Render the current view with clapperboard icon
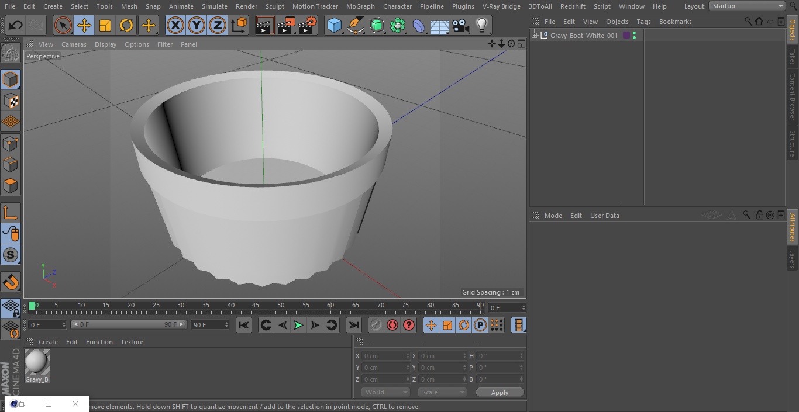 click(265, 25)
